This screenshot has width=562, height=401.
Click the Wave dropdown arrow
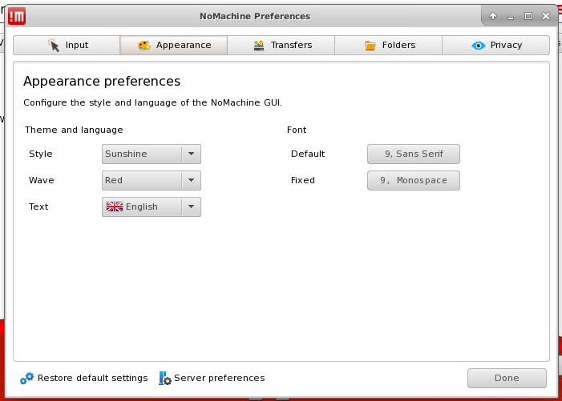(x=191, y=180)
